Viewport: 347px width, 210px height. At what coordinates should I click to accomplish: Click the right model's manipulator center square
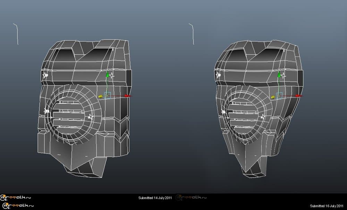point(279,96)
